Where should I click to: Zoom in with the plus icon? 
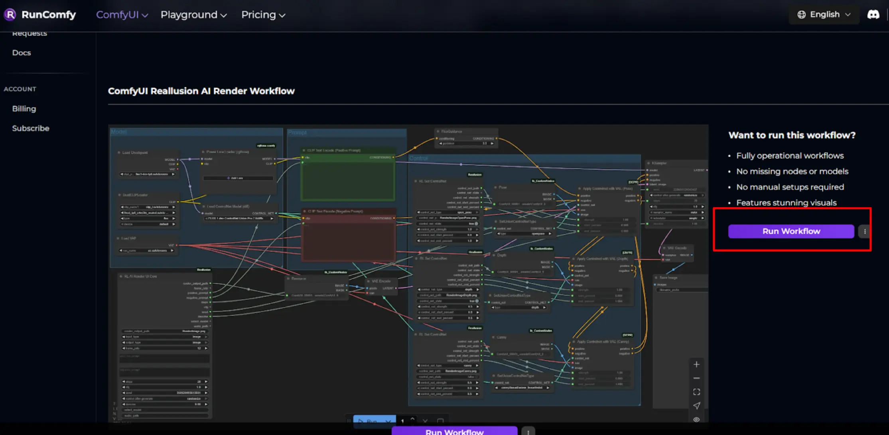[x=696, y=364]
